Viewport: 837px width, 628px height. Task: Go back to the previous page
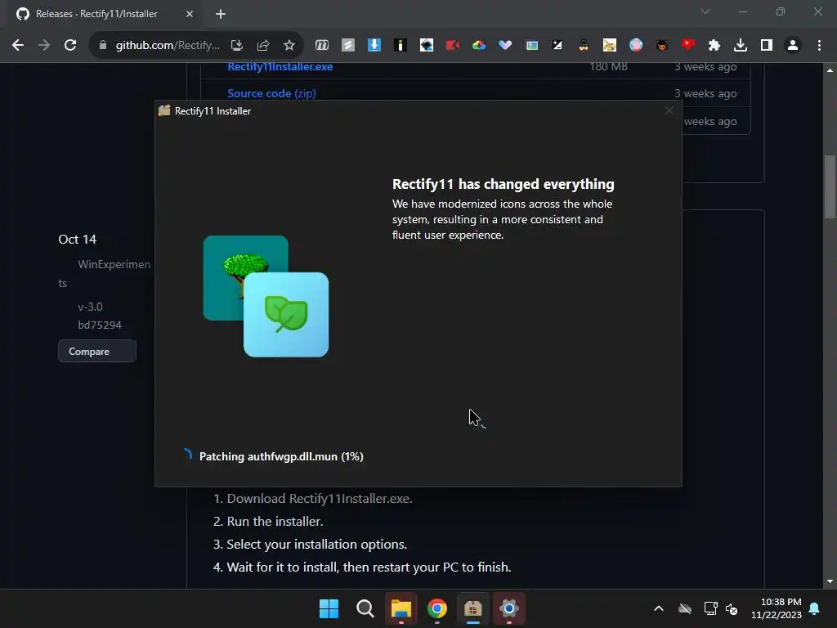(x=18, y=46)
